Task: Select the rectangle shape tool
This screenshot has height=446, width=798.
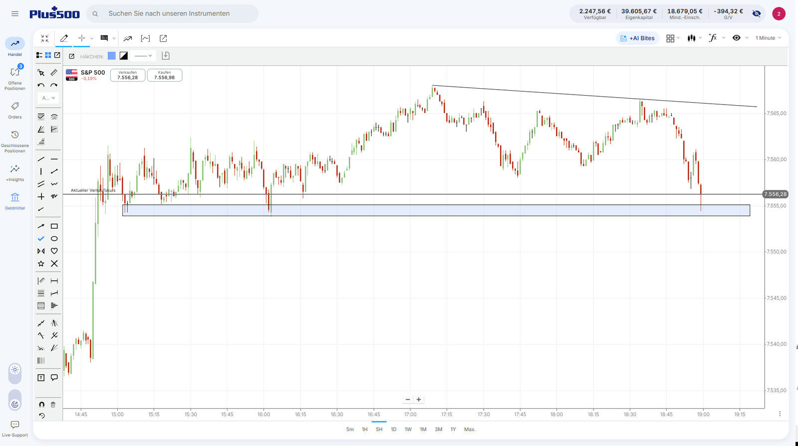Action: (54, 226)
